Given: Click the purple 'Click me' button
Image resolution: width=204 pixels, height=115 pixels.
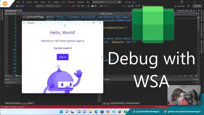Looking at the screenshot, I should point(62,57).
